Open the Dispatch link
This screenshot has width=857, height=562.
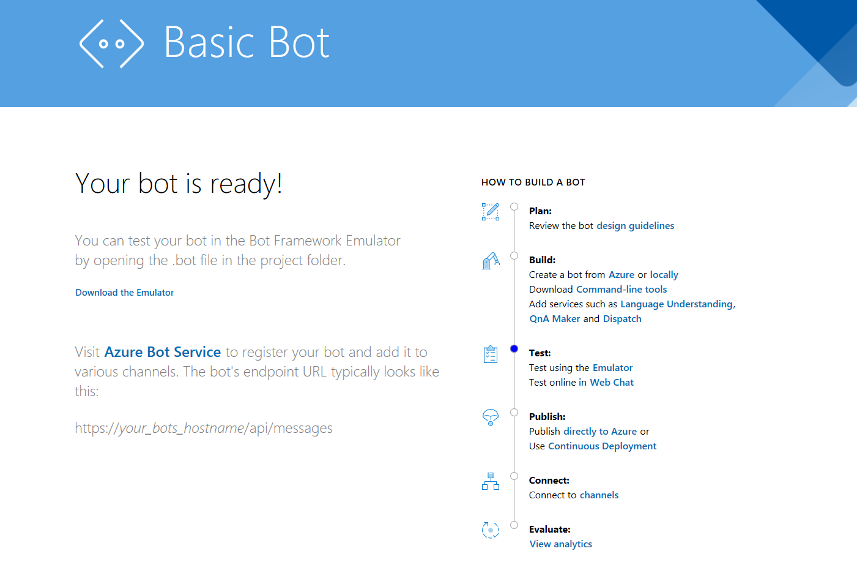622,319
